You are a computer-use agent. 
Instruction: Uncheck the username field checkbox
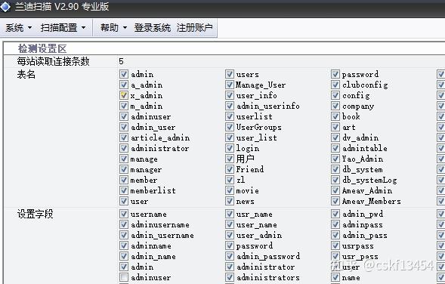pyautogui.click(x=123, y=214)
